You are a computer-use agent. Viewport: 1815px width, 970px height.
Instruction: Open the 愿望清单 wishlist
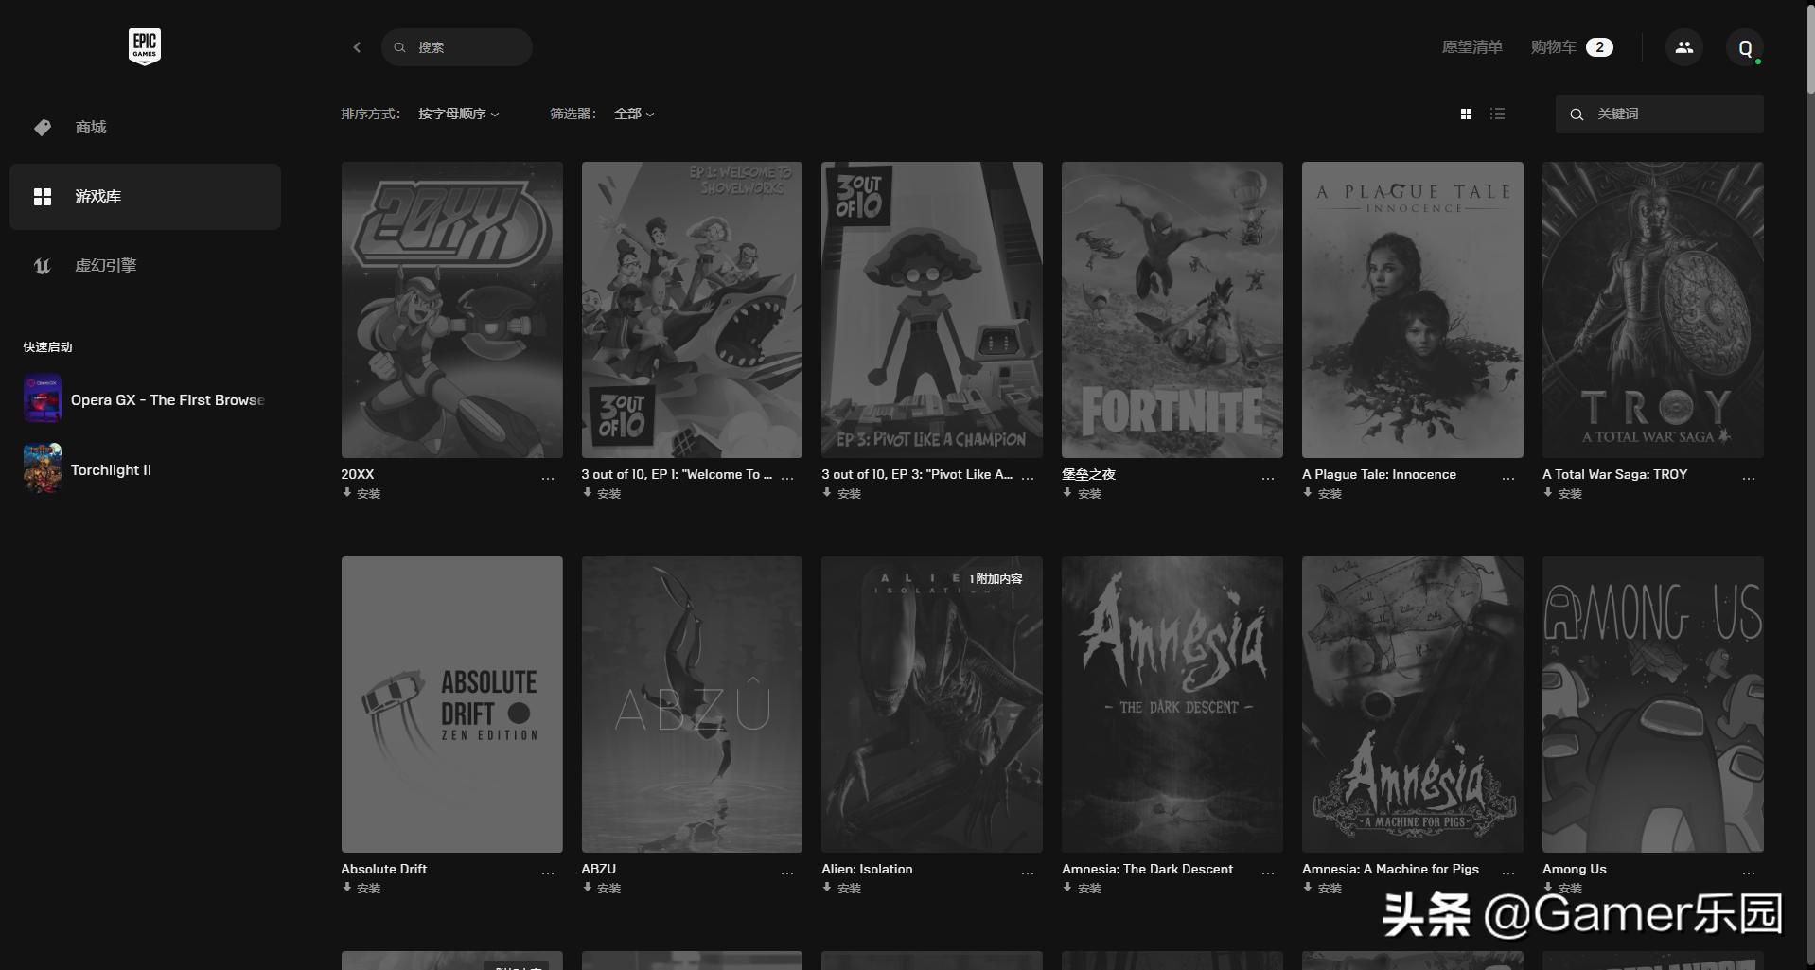(1471, 47)
